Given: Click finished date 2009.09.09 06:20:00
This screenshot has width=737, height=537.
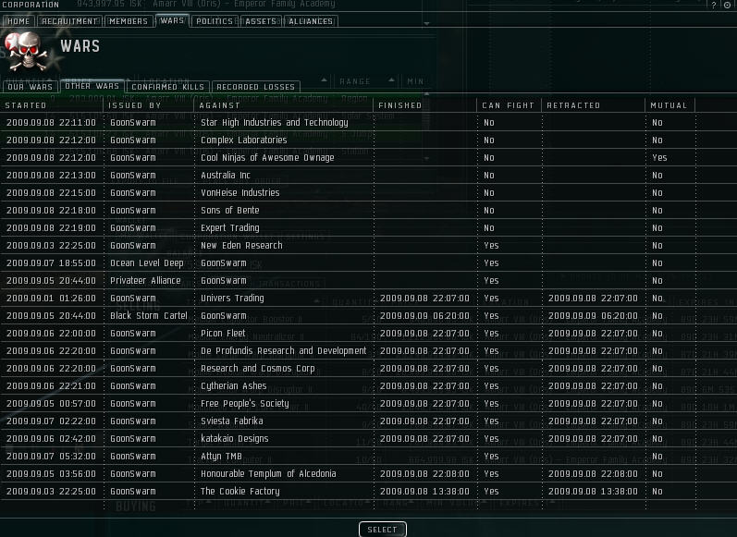Looking at the screenshot, I should tap(424, 316).
